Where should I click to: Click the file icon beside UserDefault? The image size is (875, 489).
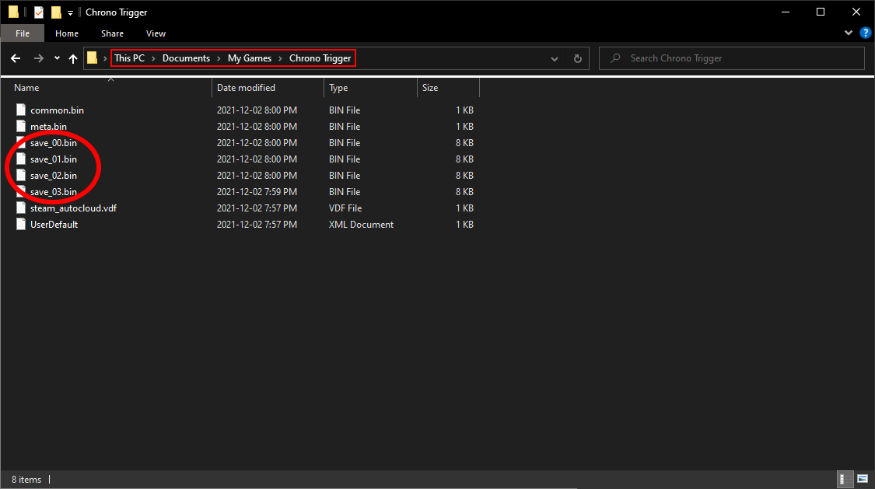(21, 224)
